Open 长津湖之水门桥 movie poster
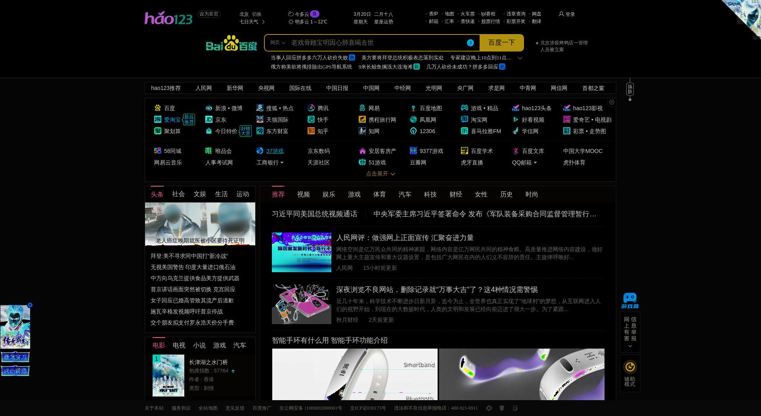The width and height of the screenshot is (761, 416). (168, 376)
